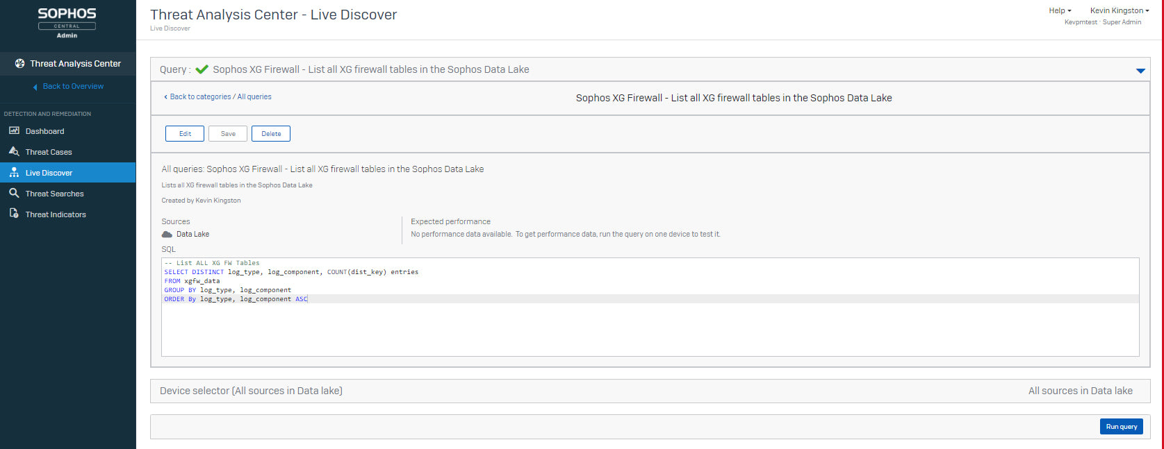
Task: Click the Back to Overview arrow icon
Action: tap(35, 87)
